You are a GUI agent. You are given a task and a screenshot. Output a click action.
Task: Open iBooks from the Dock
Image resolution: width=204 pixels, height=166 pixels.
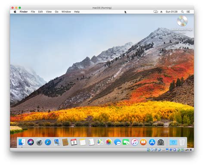click(x=143, y=142)
